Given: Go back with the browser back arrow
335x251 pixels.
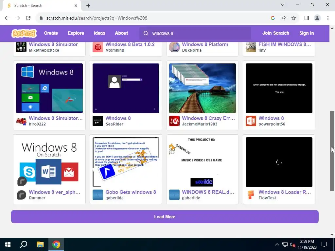Looking at the screenshot, I should [x=7, y=18].
